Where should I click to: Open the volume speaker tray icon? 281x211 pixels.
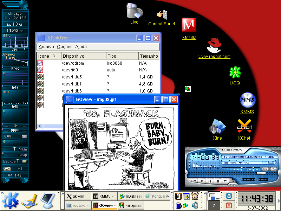click(x=195, y=205)
